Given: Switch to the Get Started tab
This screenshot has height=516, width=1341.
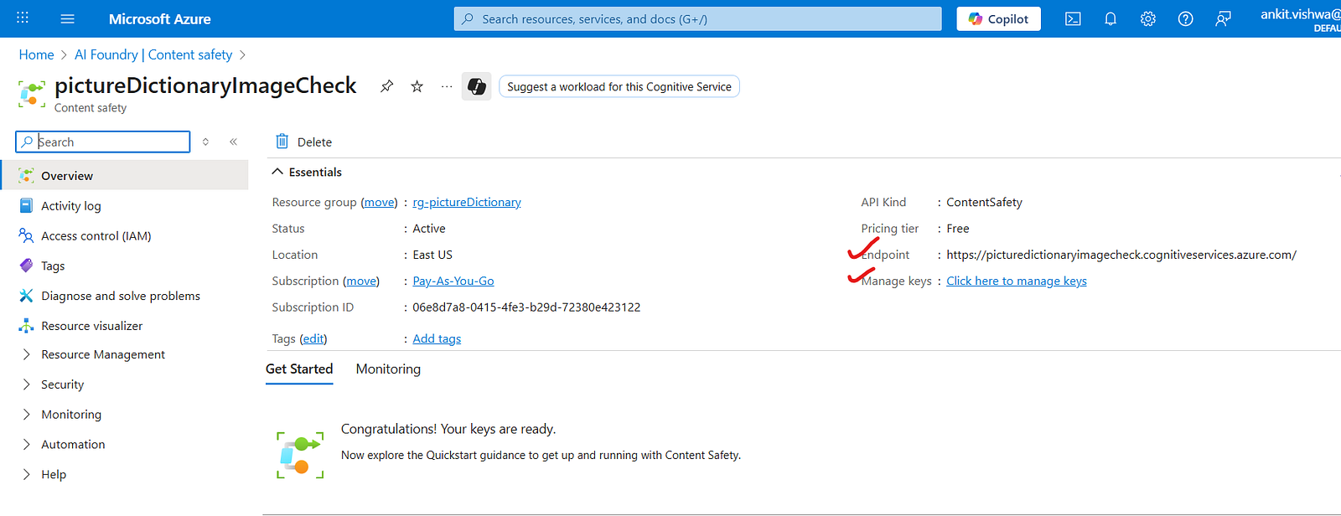Looking at the screenshot, I should coord(299,369).
